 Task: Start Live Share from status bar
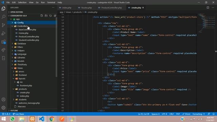click(18, 114)
